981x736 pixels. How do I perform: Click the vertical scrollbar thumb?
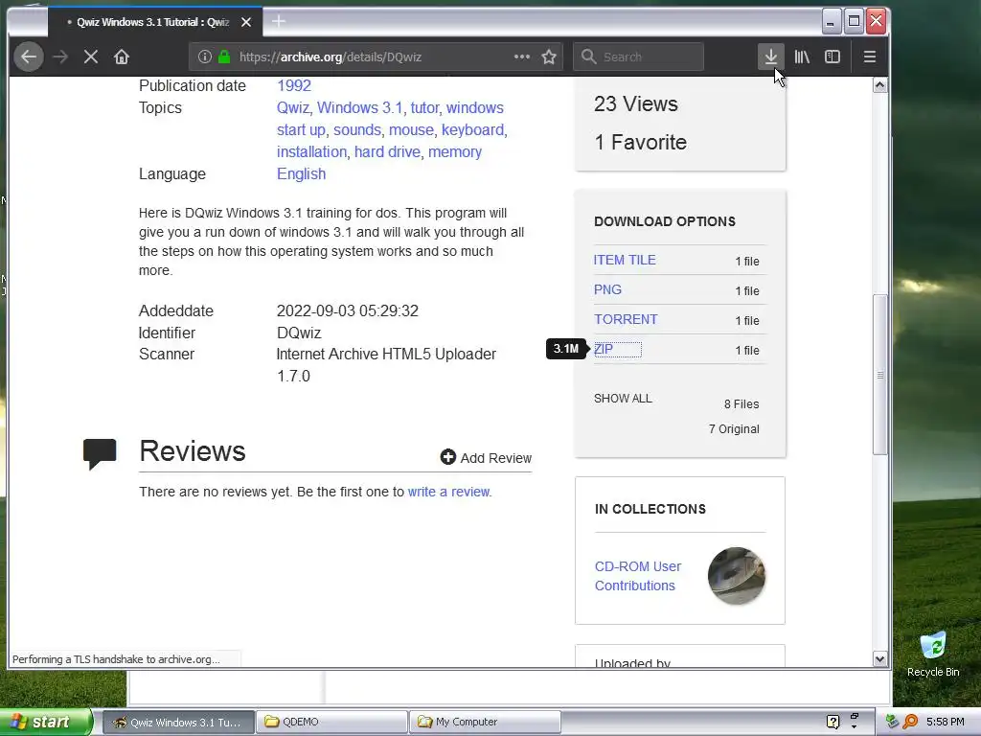879,375
